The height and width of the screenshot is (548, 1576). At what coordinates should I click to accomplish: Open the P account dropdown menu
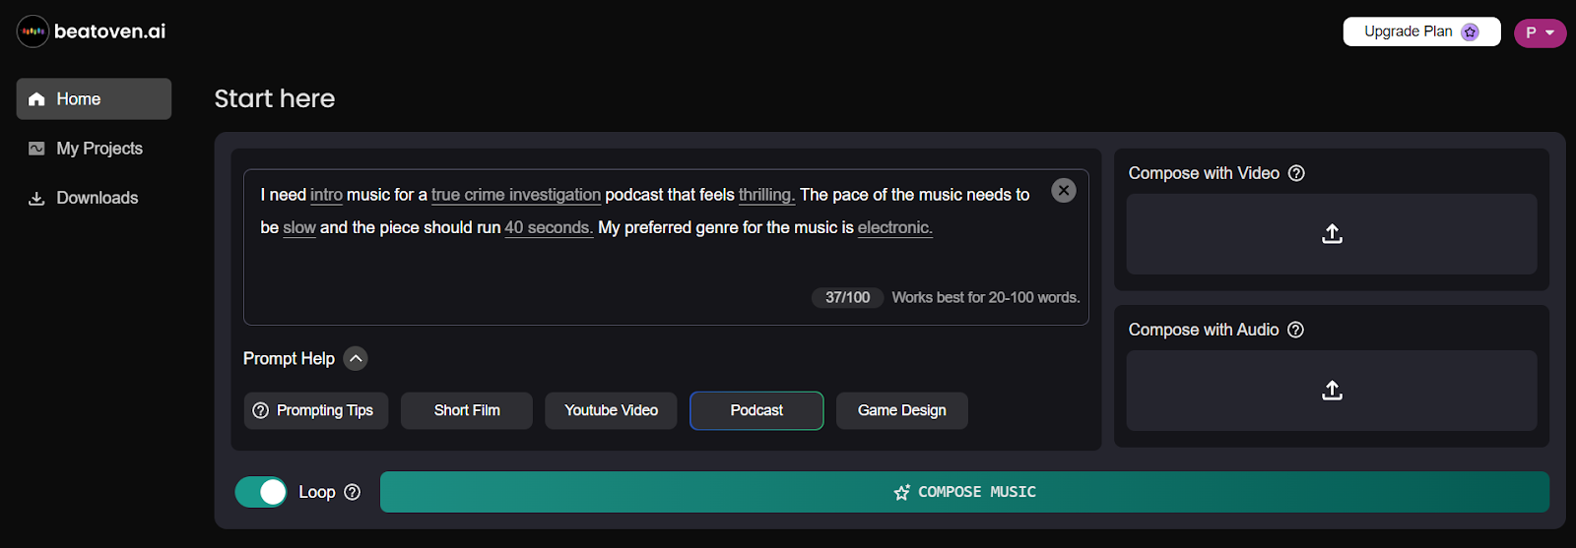point(1540,32)
